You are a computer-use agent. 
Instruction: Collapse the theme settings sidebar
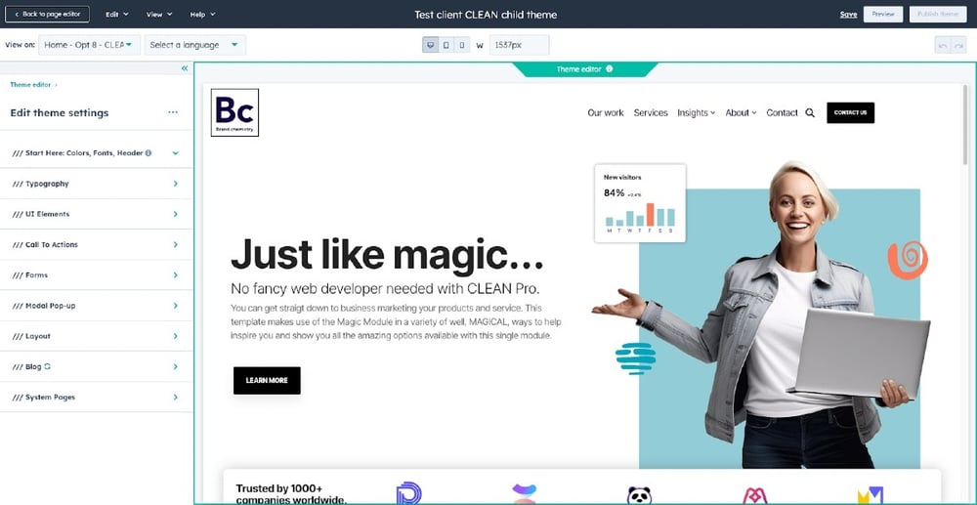click(x=185, y=68)
